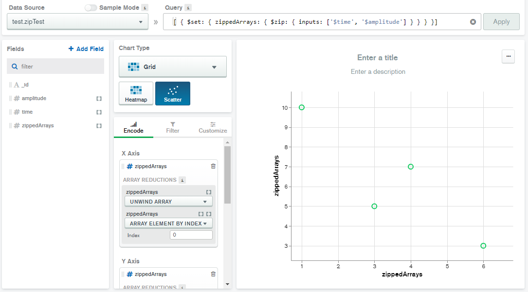Expand the Grid chart type dropdown
The width and height of the screenshot is (528, 292).
coord(173,67)
